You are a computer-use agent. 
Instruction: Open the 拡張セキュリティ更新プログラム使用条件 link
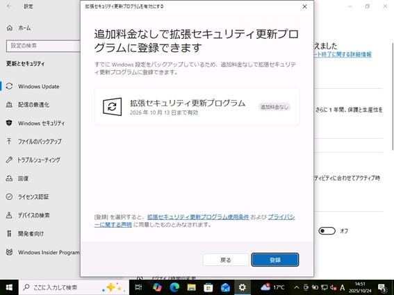[x=198, y=217]
